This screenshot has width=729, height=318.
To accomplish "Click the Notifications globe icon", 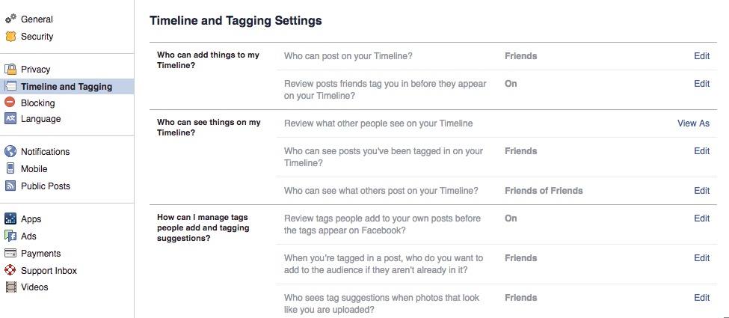I will coord(10,151).
